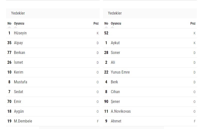Sort left substitutes by No column

pos(9,23)
